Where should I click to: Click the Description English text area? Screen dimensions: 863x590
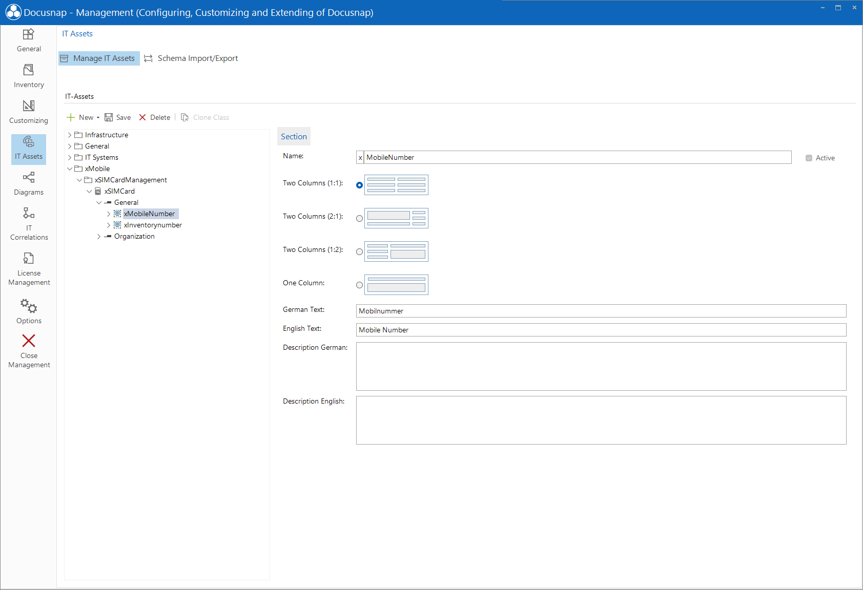[x=601, y=420]
